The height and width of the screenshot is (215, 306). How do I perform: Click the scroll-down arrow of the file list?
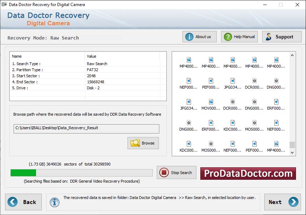click(x=292, y=152)
